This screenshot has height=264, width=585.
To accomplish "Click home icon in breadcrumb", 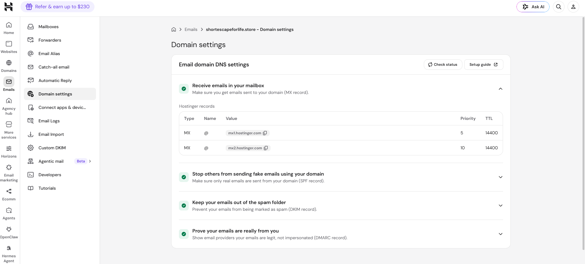I will (174, 29).
